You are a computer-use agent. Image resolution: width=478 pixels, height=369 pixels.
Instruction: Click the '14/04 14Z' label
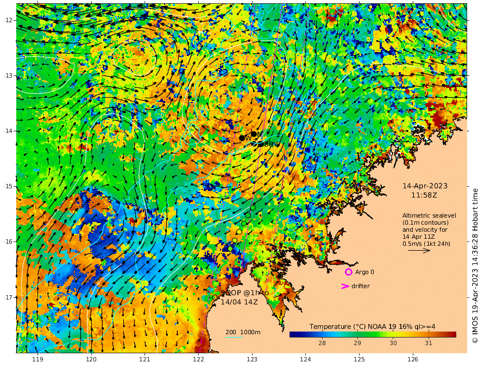click(x=240, y=302)
